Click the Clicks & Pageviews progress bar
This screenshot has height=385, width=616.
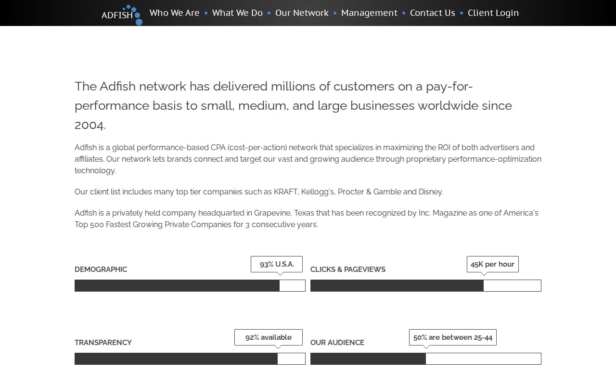pyautogui.click(x=426, y=285)
